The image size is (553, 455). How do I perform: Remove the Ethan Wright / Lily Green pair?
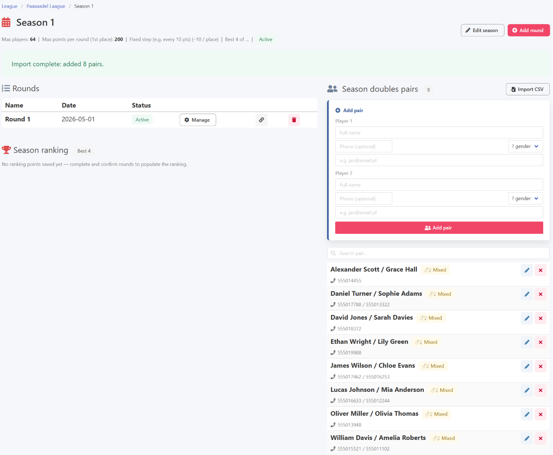point(540,342)
